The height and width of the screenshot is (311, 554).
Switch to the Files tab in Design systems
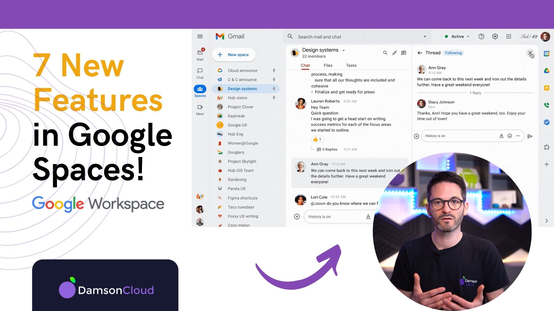(327, 65)
